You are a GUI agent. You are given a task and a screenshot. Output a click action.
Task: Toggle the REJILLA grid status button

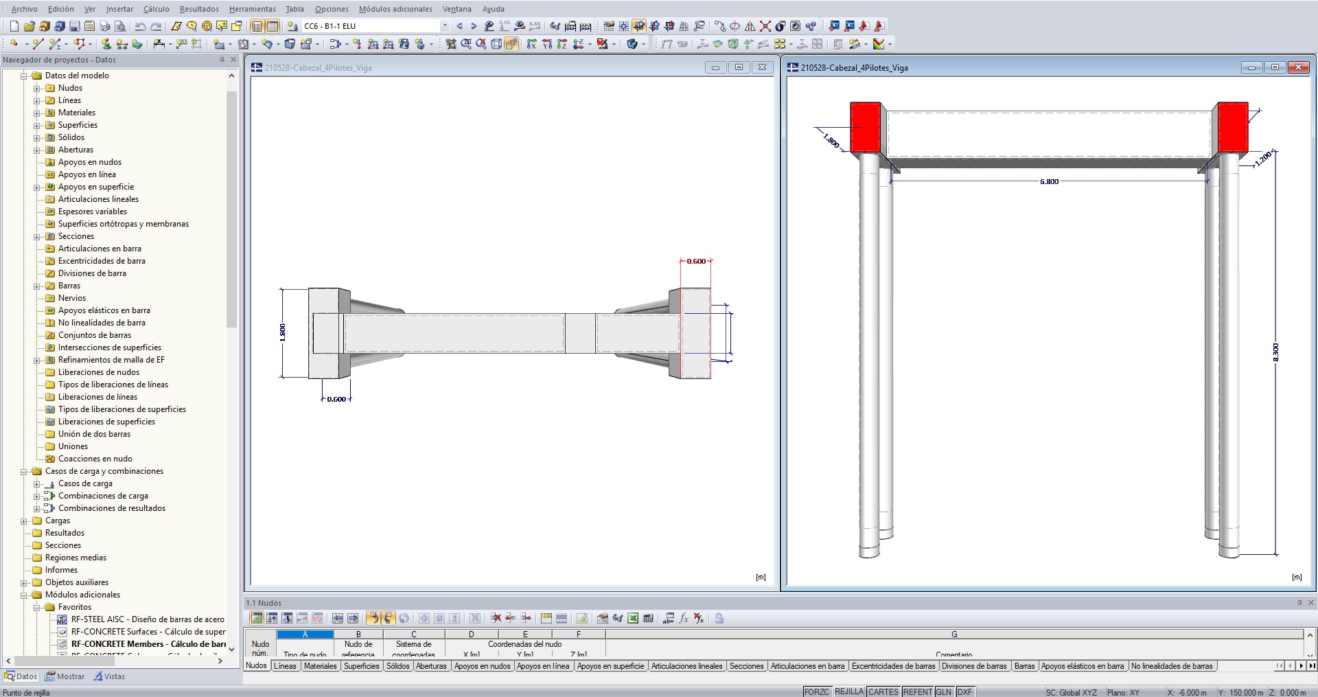click(848, 692)
